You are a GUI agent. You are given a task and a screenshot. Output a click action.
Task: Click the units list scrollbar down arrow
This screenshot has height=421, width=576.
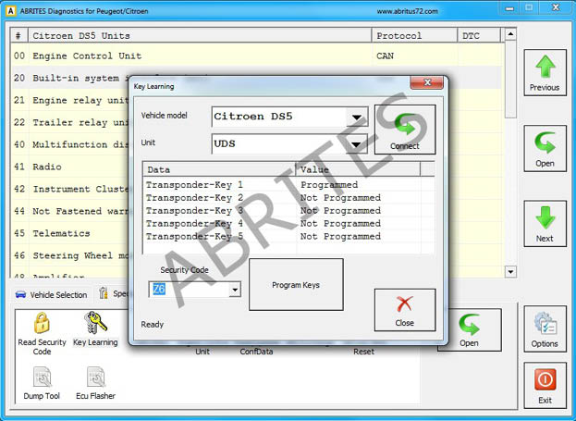[x=510, y=271]
